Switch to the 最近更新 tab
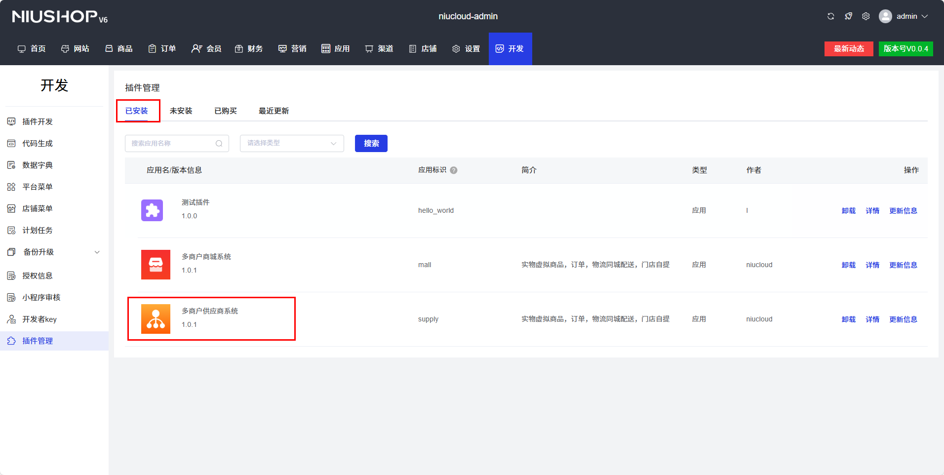The width and height of the screenshot is (944, 475). pyautogui.click(x=274, y=111)
